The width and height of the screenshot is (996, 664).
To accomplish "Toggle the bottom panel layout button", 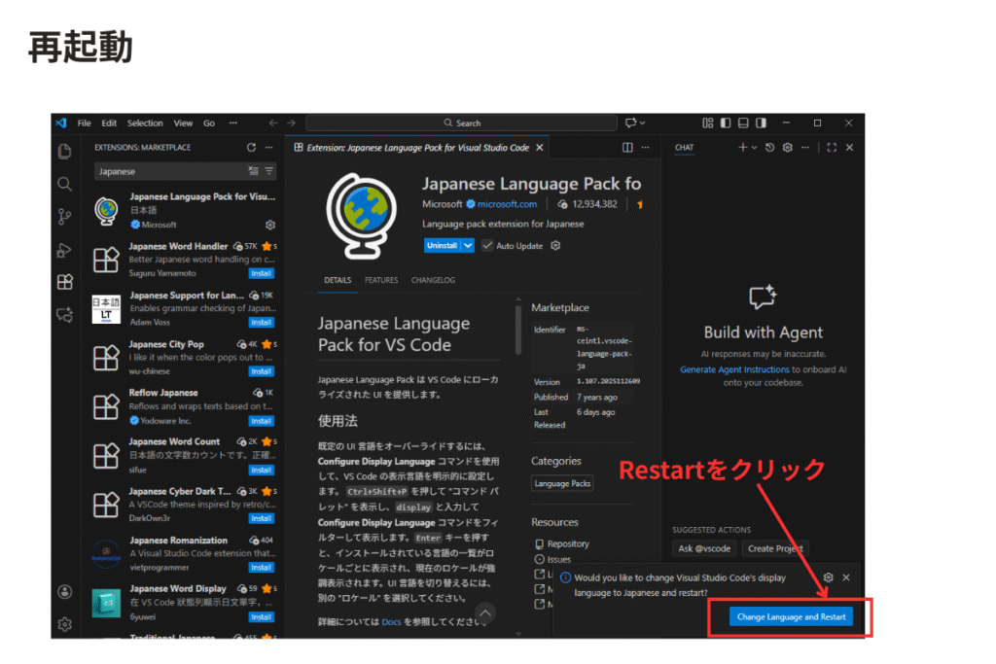I will [x=743, y=123].
